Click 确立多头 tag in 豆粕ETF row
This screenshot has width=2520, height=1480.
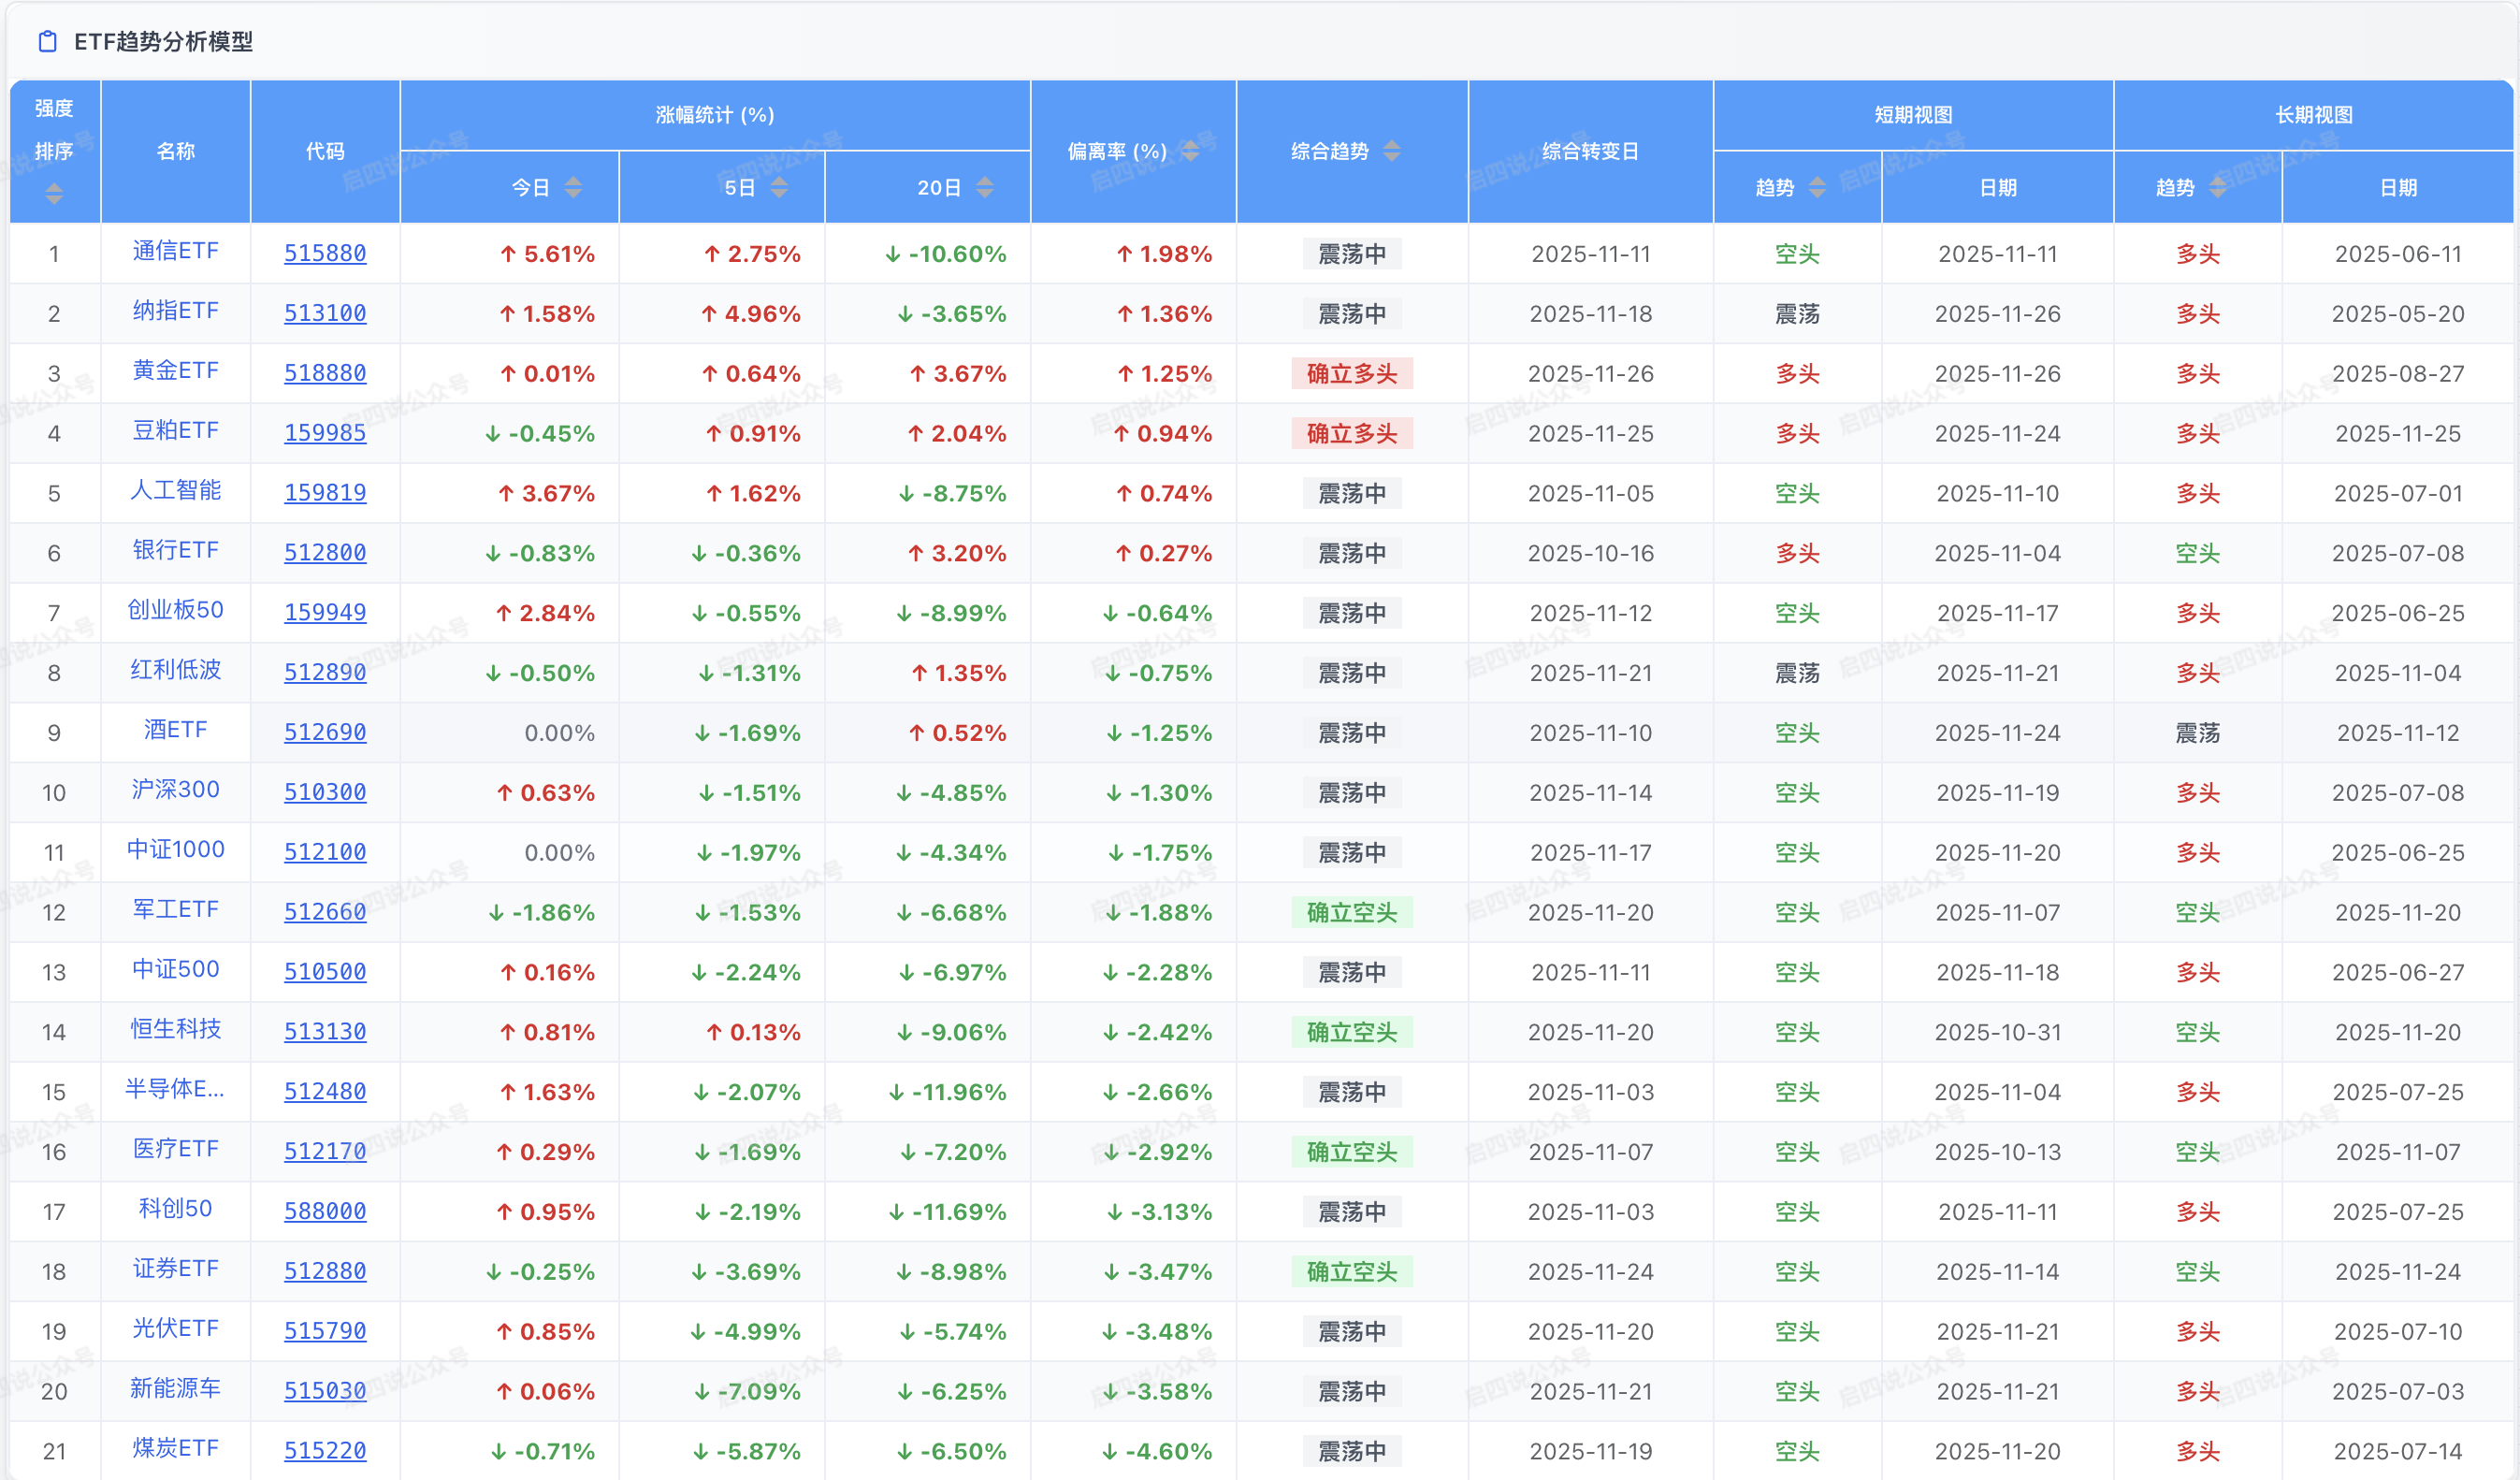(1351, 433)
